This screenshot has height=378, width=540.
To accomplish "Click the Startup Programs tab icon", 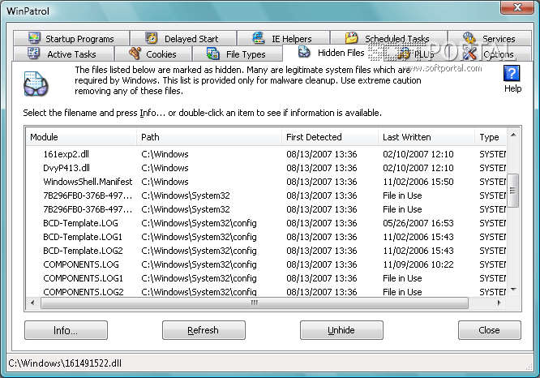I will 34,37.
